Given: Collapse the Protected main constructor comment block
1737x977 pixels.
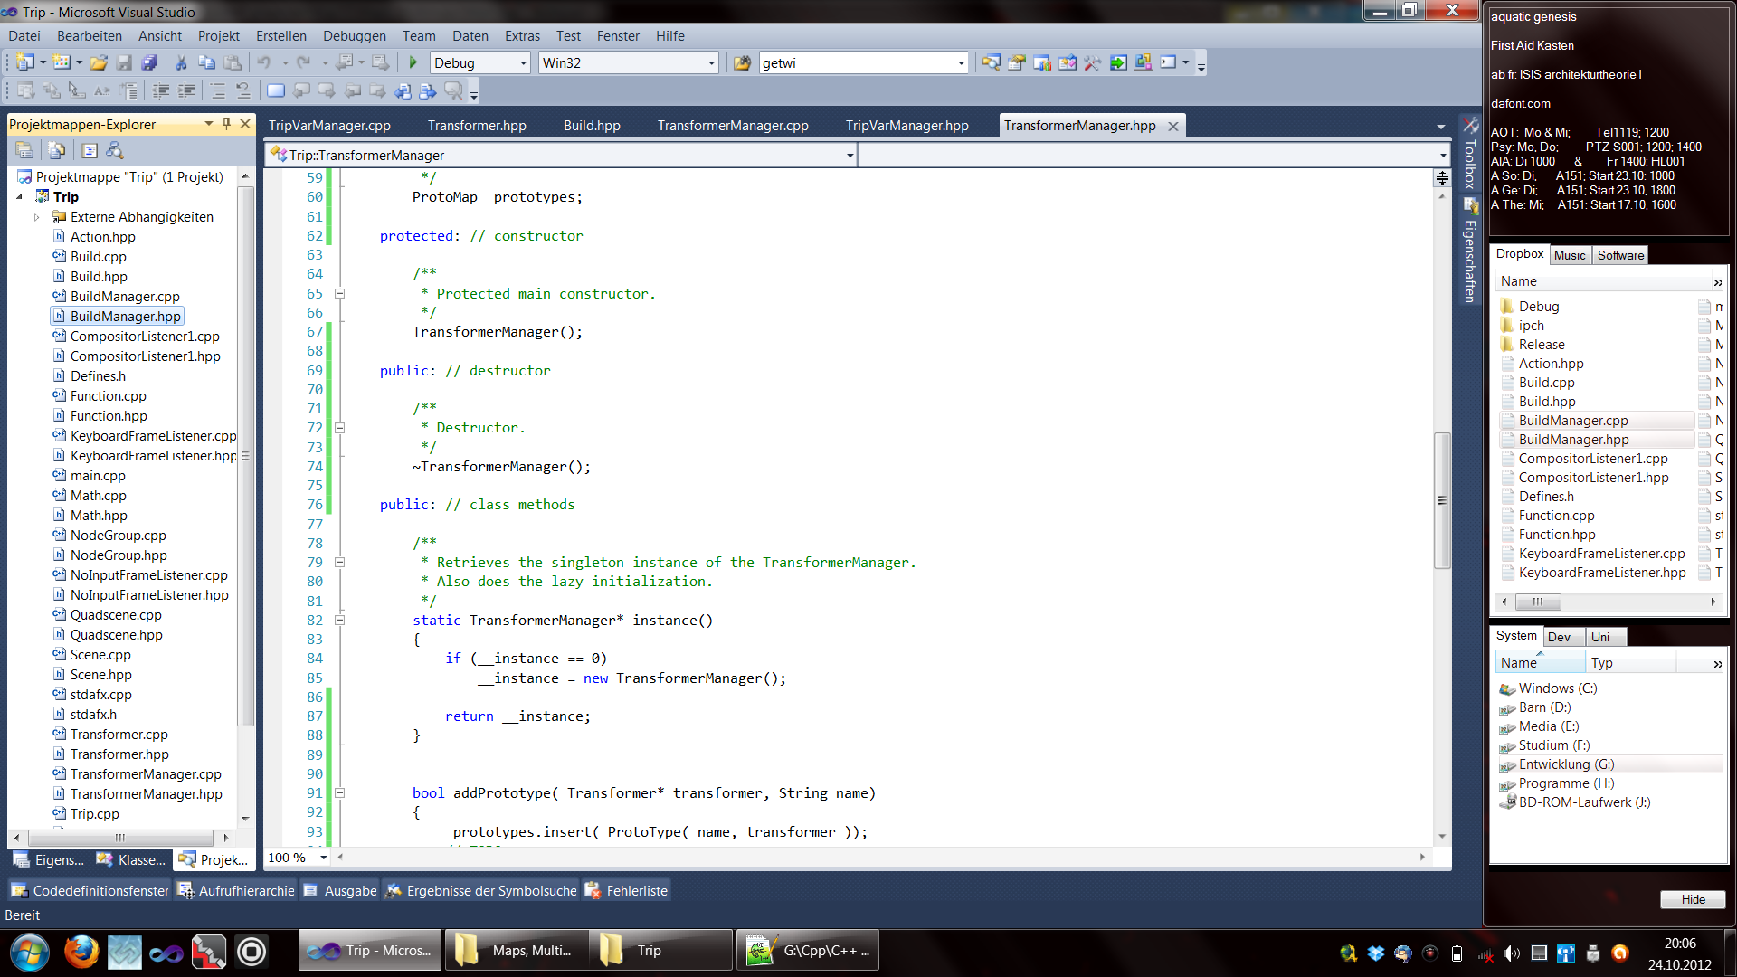Looking at the screenshot, I should [x=340, y=293].
